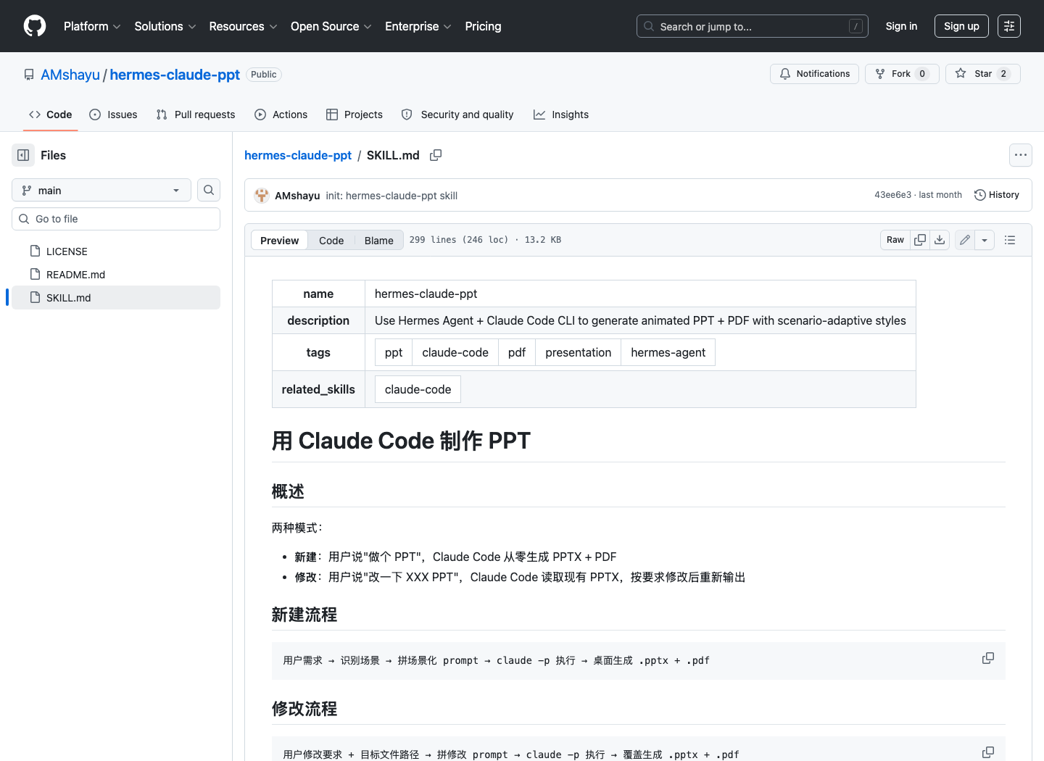
Task: Open the Raw file view
Action: (x=895, y=240)
